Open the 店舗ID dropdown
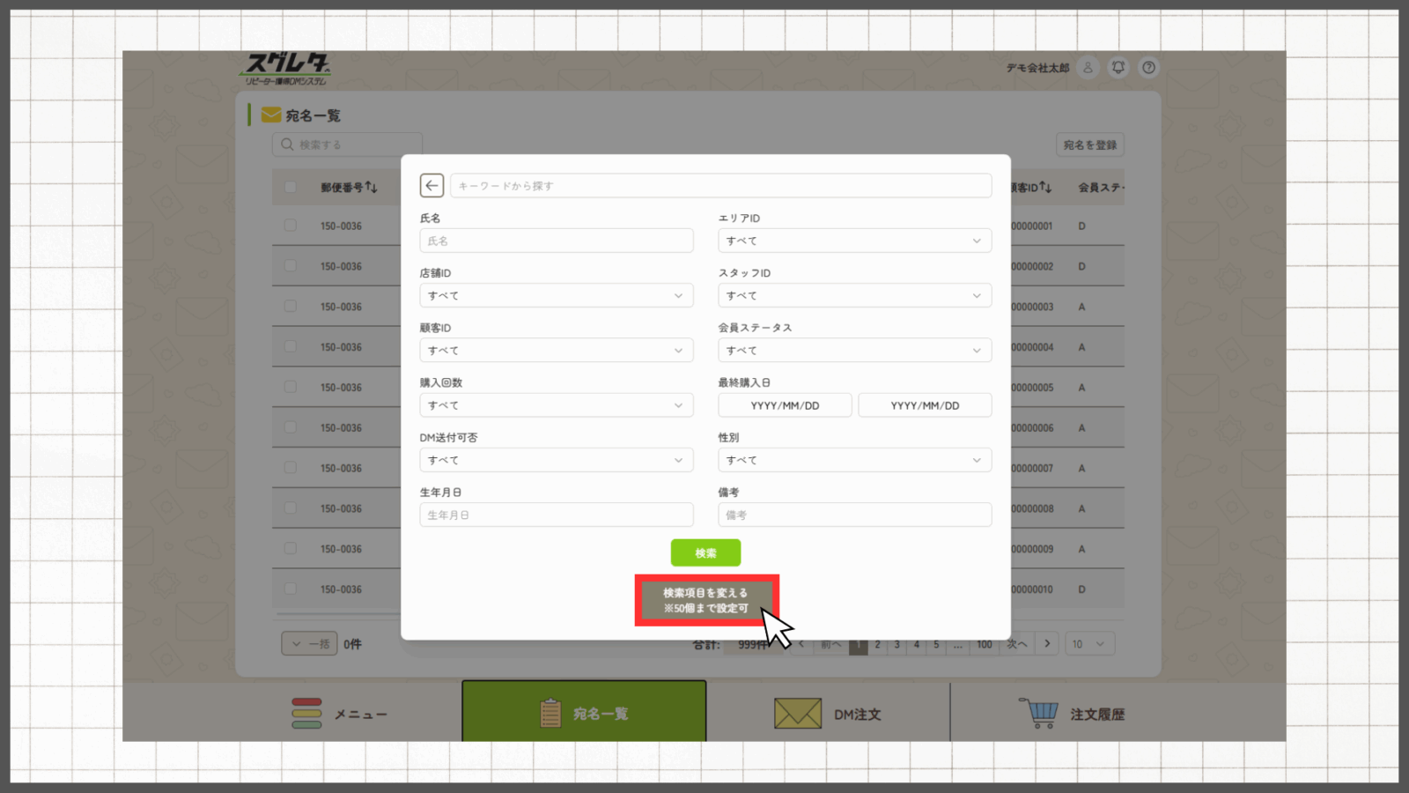 click(x=556, y=295)
